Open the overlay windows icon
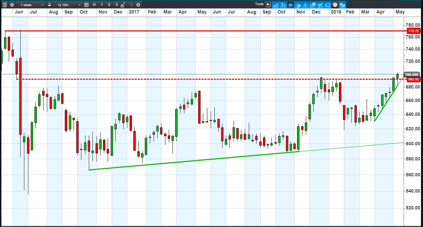The height and width of the screenshot is (227, 423). pos(313,5)
